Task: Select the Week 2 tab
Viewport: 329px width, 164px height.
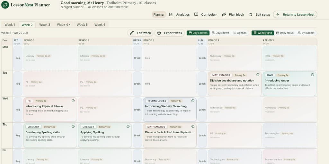Action: pos(27,25)
